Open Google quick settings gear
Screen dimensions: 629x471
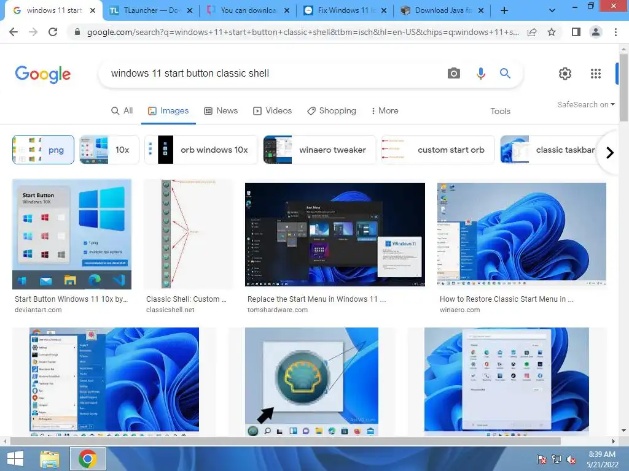point(565,74)
